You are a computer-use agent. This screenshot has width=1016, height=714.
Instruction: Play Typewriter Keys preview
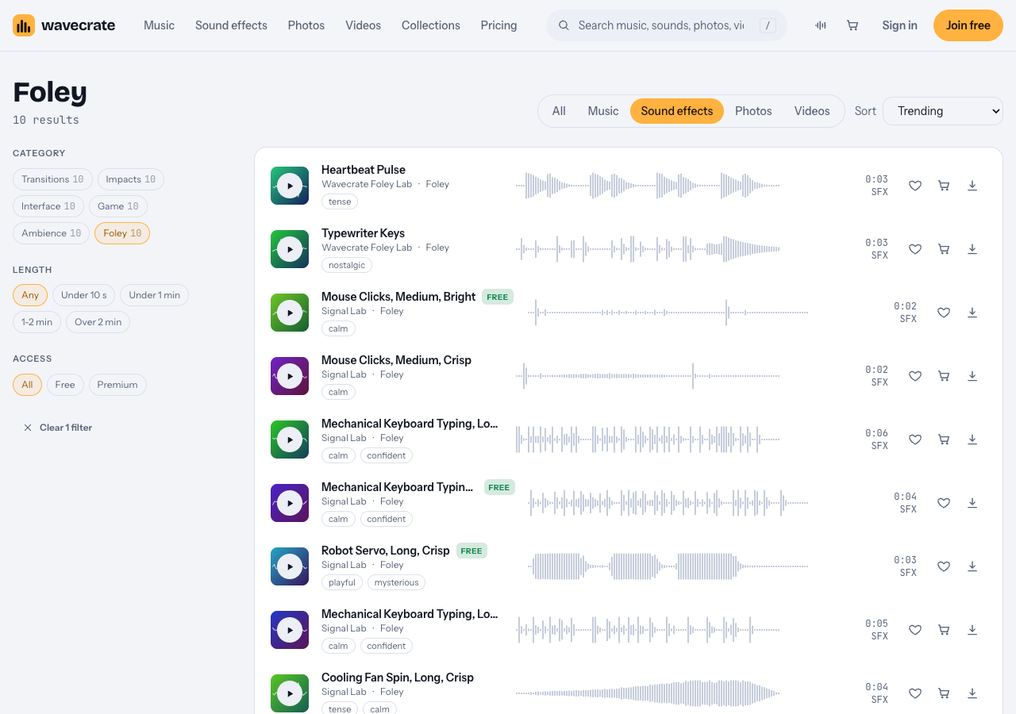(290, 249)
